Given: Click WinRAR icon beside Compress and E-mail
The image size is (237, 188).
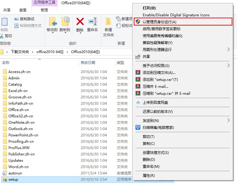Looking at the screenshot, I should (138, 86).
